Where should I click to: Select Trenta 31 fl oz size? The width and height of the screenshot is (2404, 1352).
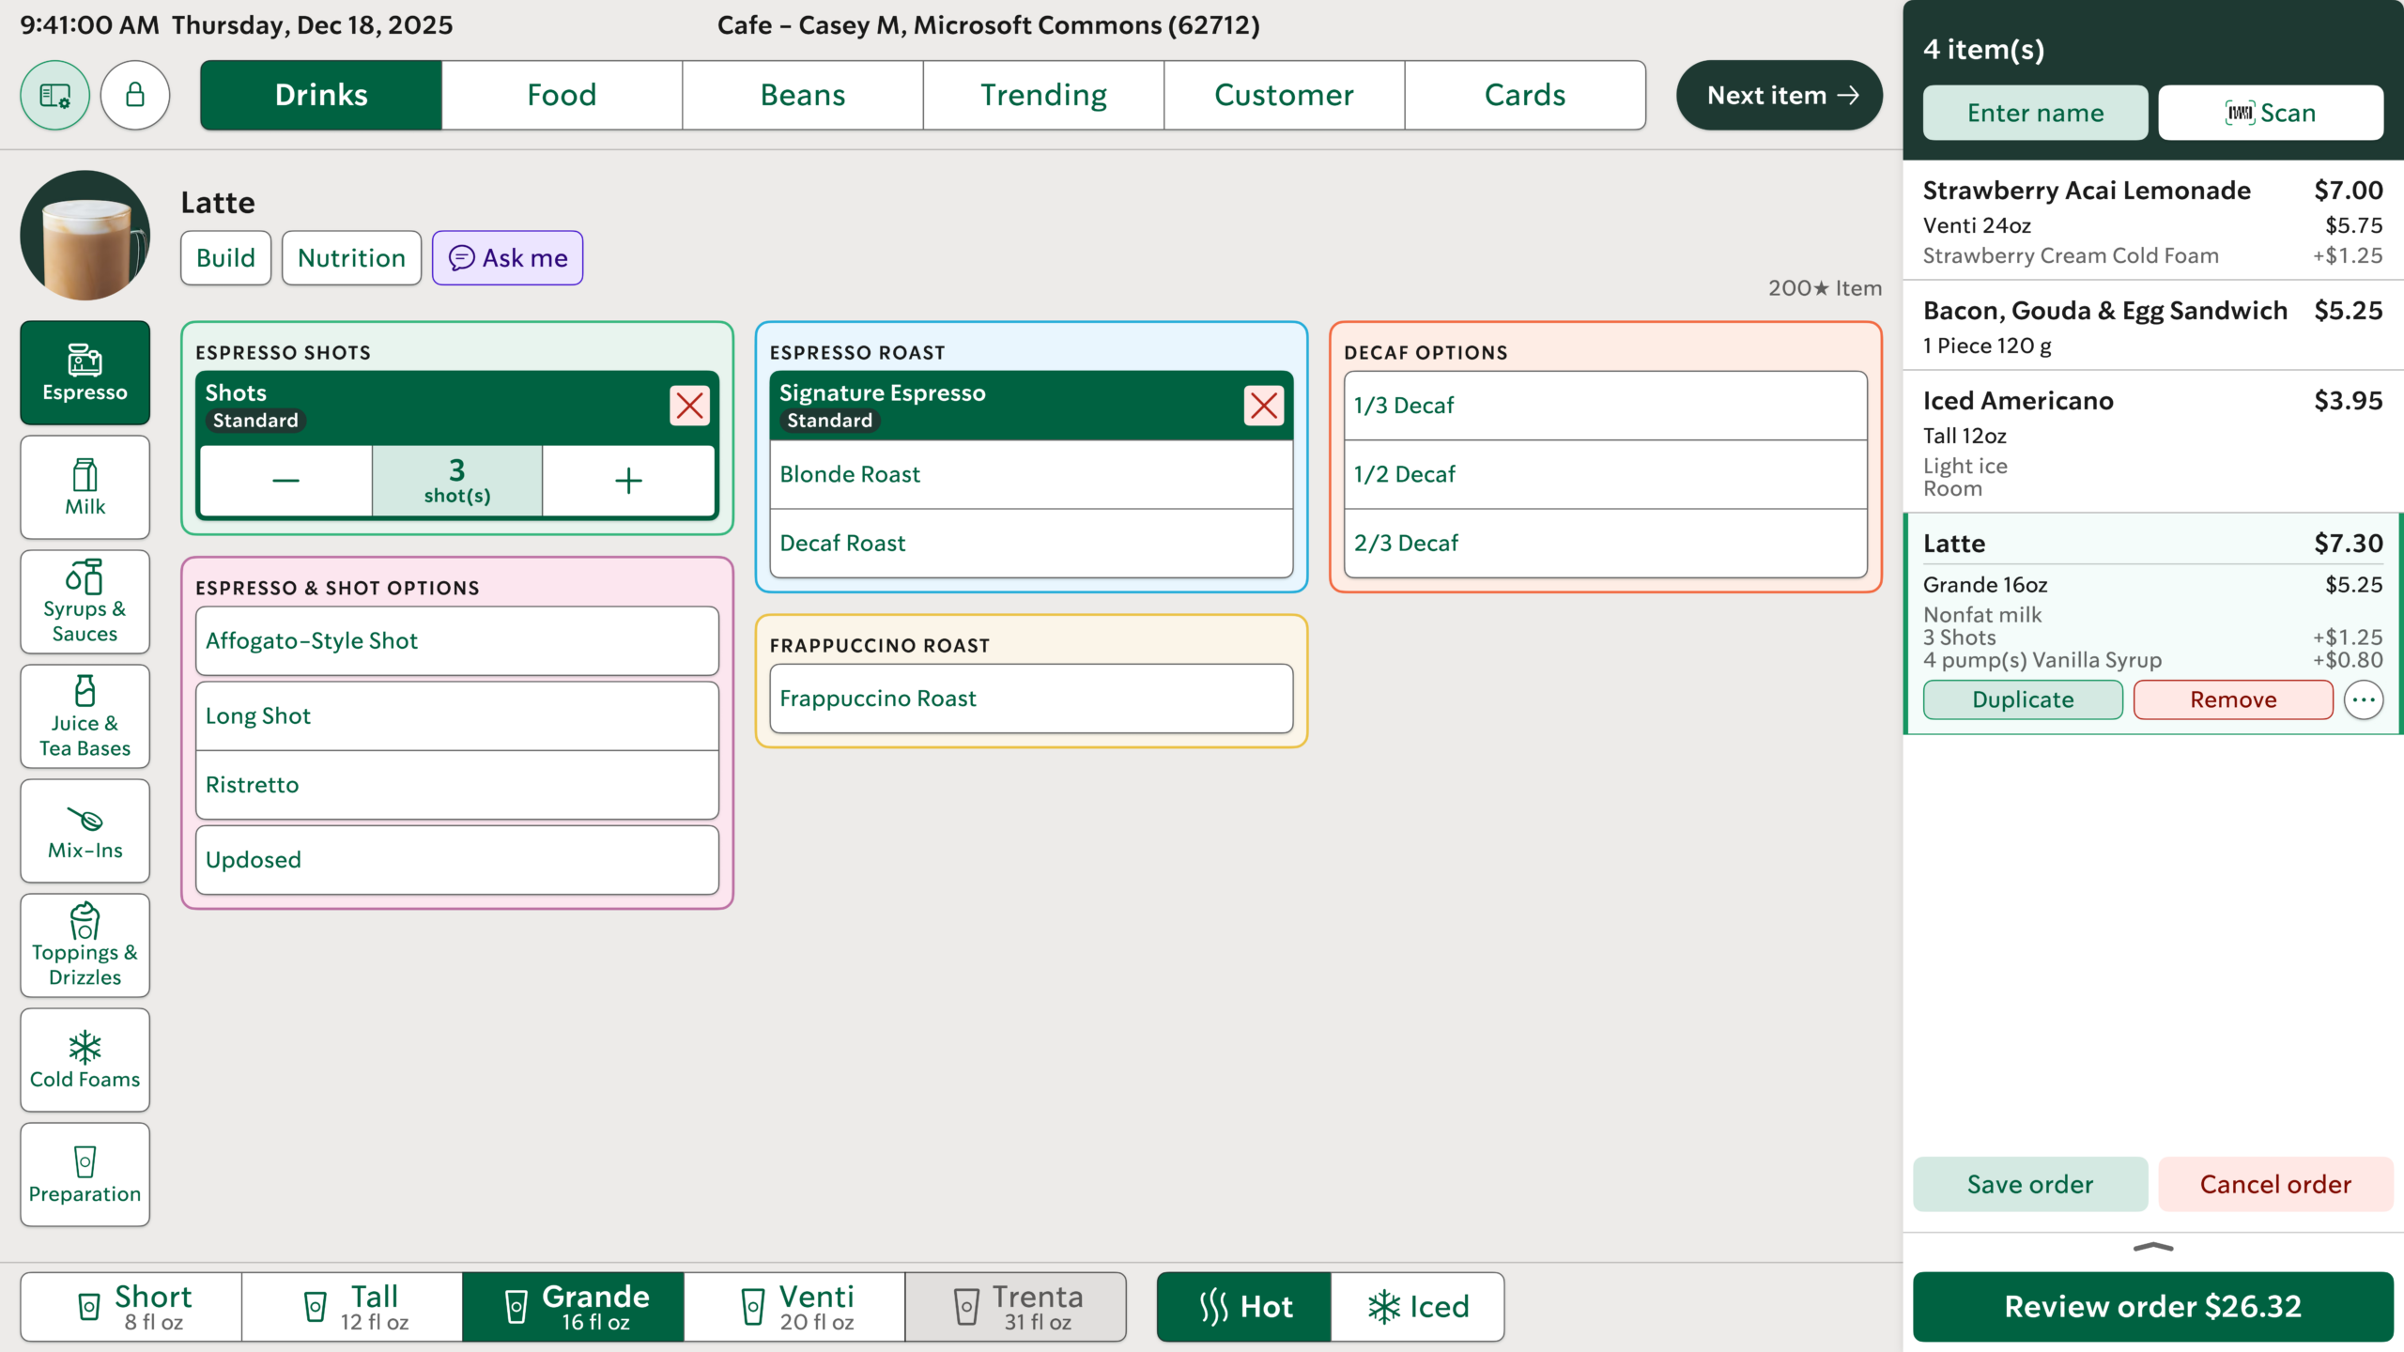[x=1016, y=1307]
